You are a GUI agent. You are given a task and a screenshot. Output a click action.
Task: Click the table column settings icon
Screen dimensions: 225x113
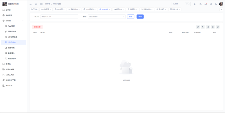tap(218, 27)
